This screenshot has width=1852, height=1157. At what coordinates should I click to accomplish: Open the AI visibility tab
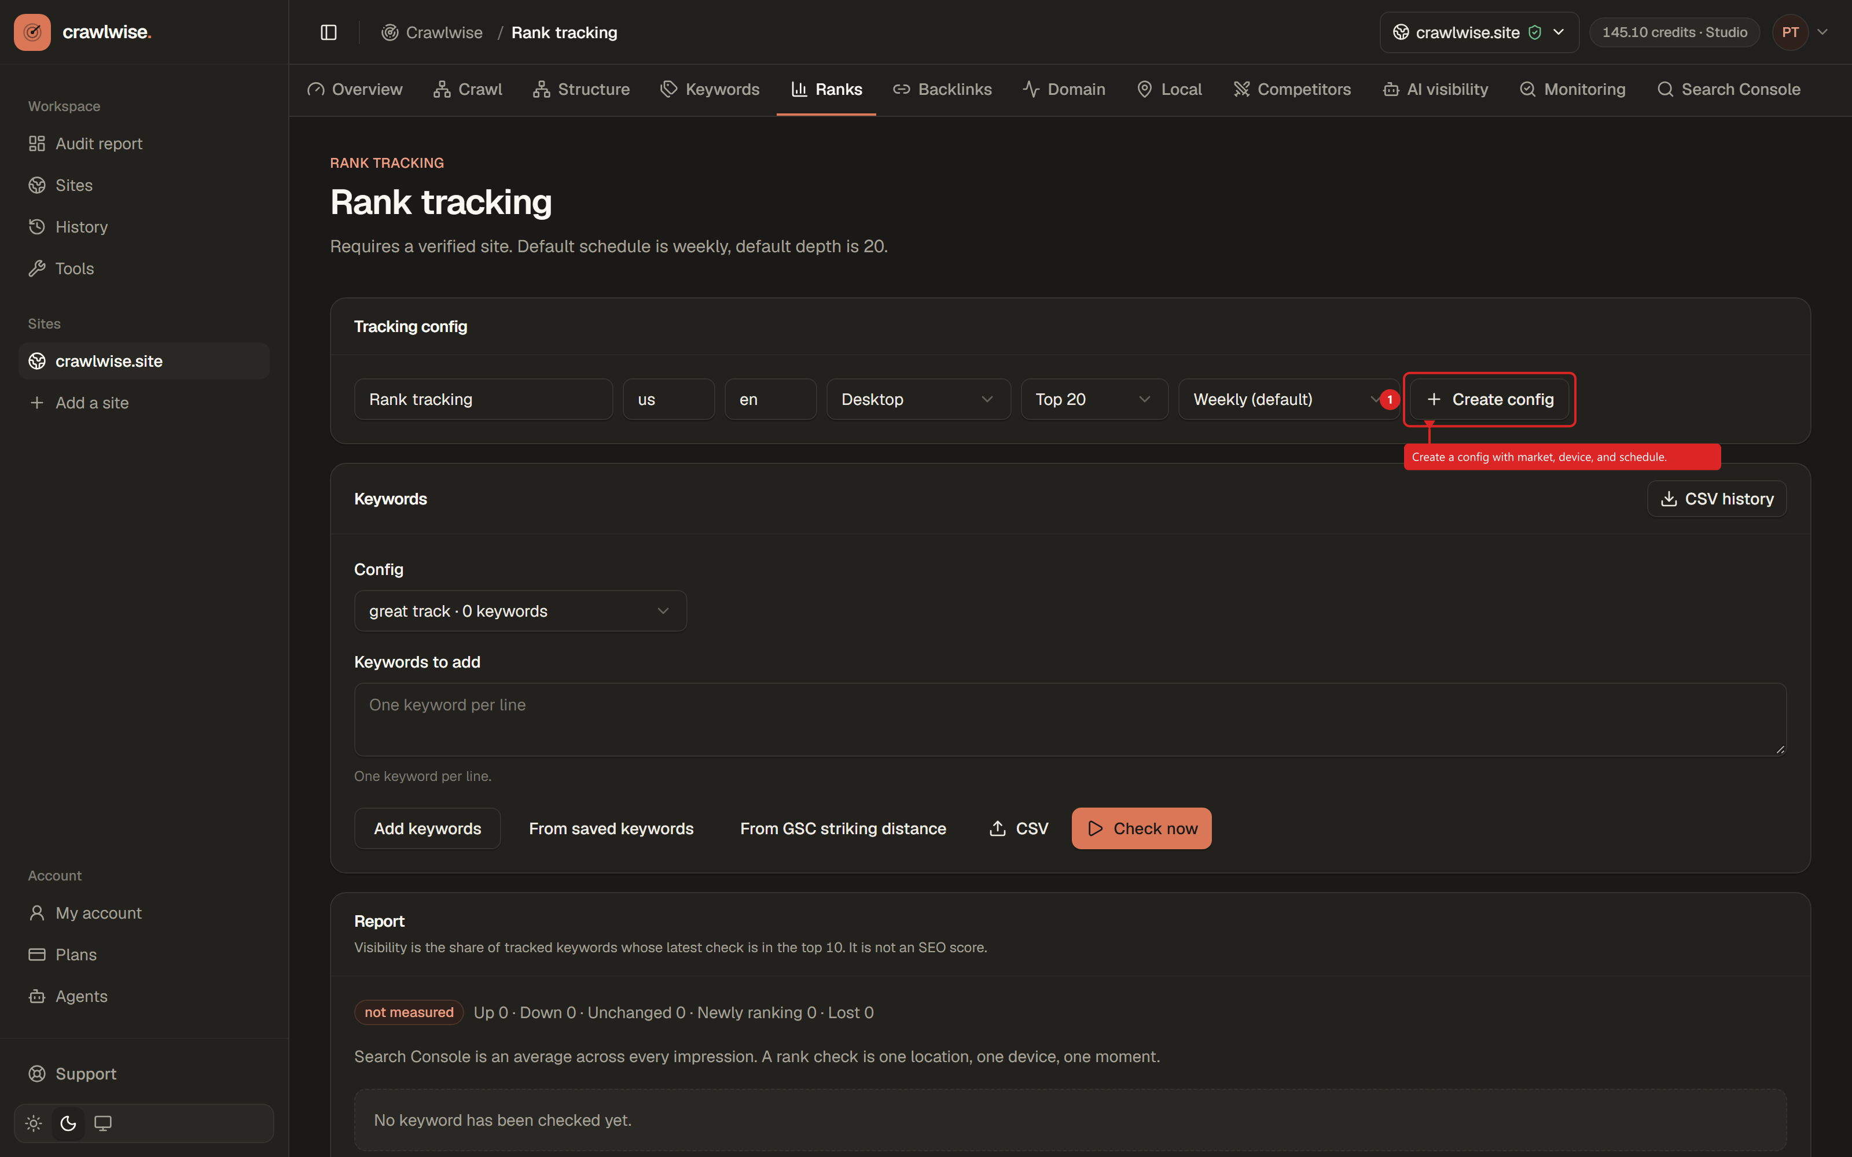1436,90
